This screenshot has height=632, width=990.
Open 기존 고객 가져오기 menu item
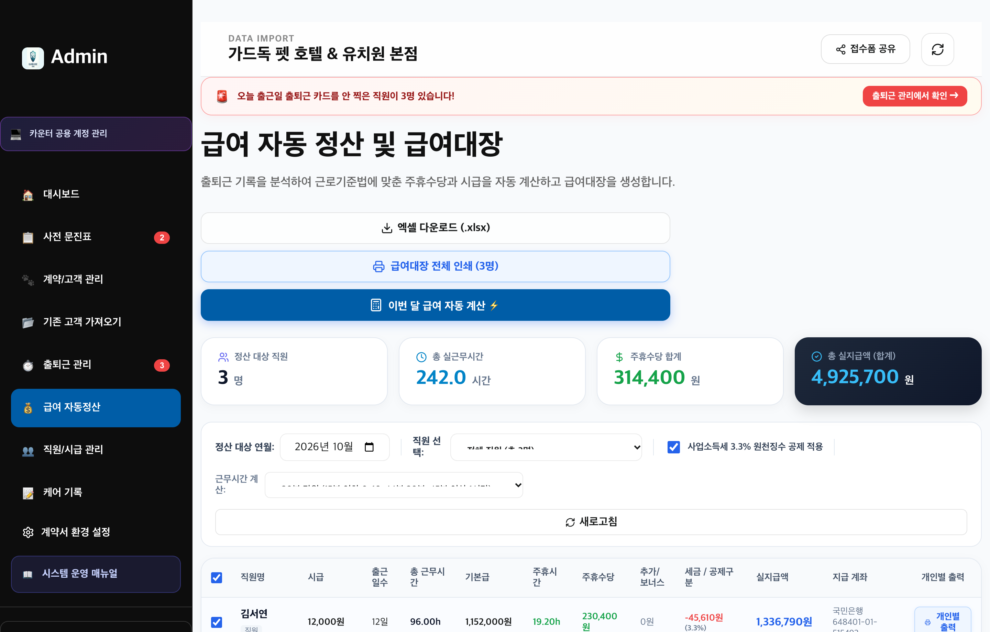point(96,322)
